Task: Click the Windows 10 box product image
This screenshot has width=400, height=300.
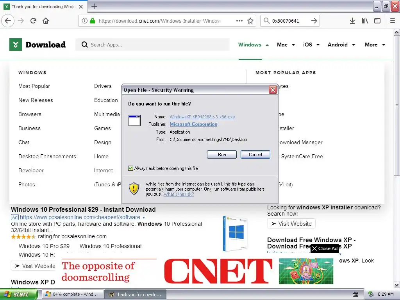Action: pos(235,234)
